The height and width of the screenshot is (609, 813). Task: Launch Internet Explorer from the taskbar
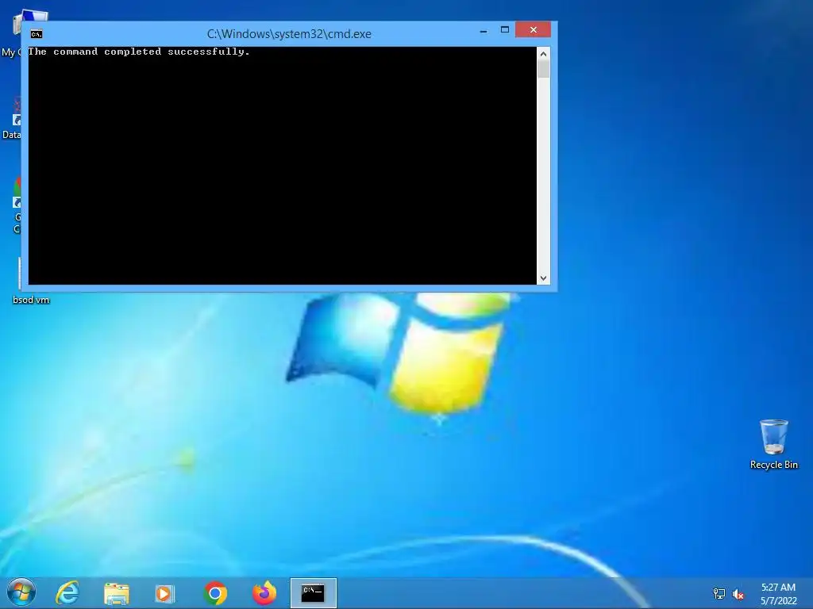click(67, 593)
